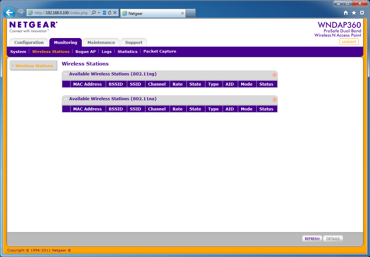Click the WNDAP360 model name text
This screenshot has width=370, height=257.
tap(339, 25)
